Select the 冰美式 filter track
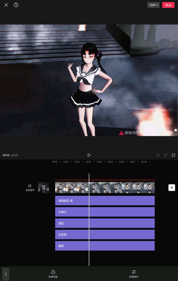This screenshot has height=281, width=178. point(105,212)
